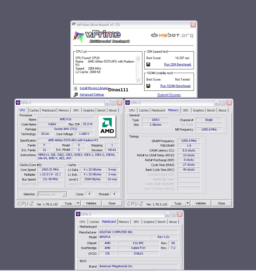
Task: Click the Bus Speed value 131.98 MHz
Action: 50,179
